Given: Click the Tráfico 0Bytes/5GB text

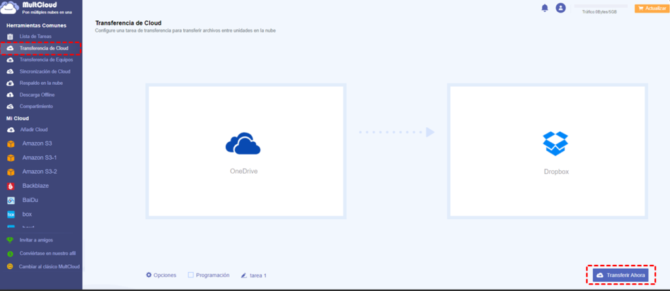Looking at the screenshot, I should click(599, 12).
